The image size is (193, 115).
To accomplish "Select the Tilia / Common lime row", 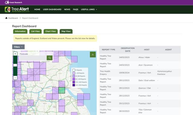I will click(x=140, y=111).
